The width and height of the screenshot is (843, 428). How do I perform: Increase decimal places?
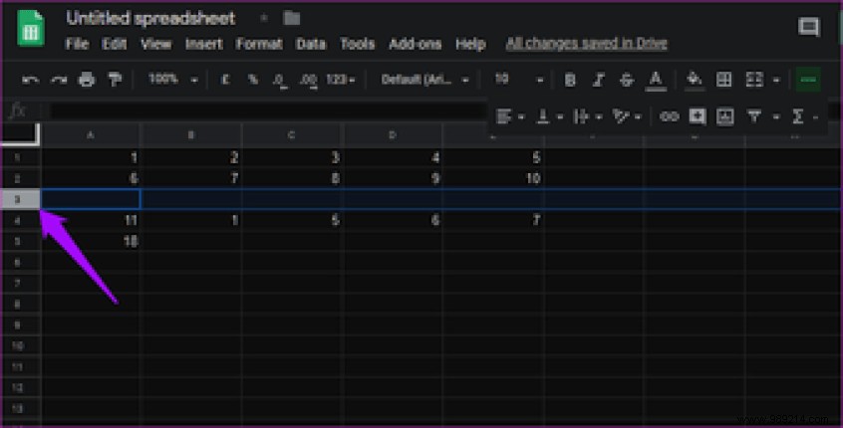(308, 80)
